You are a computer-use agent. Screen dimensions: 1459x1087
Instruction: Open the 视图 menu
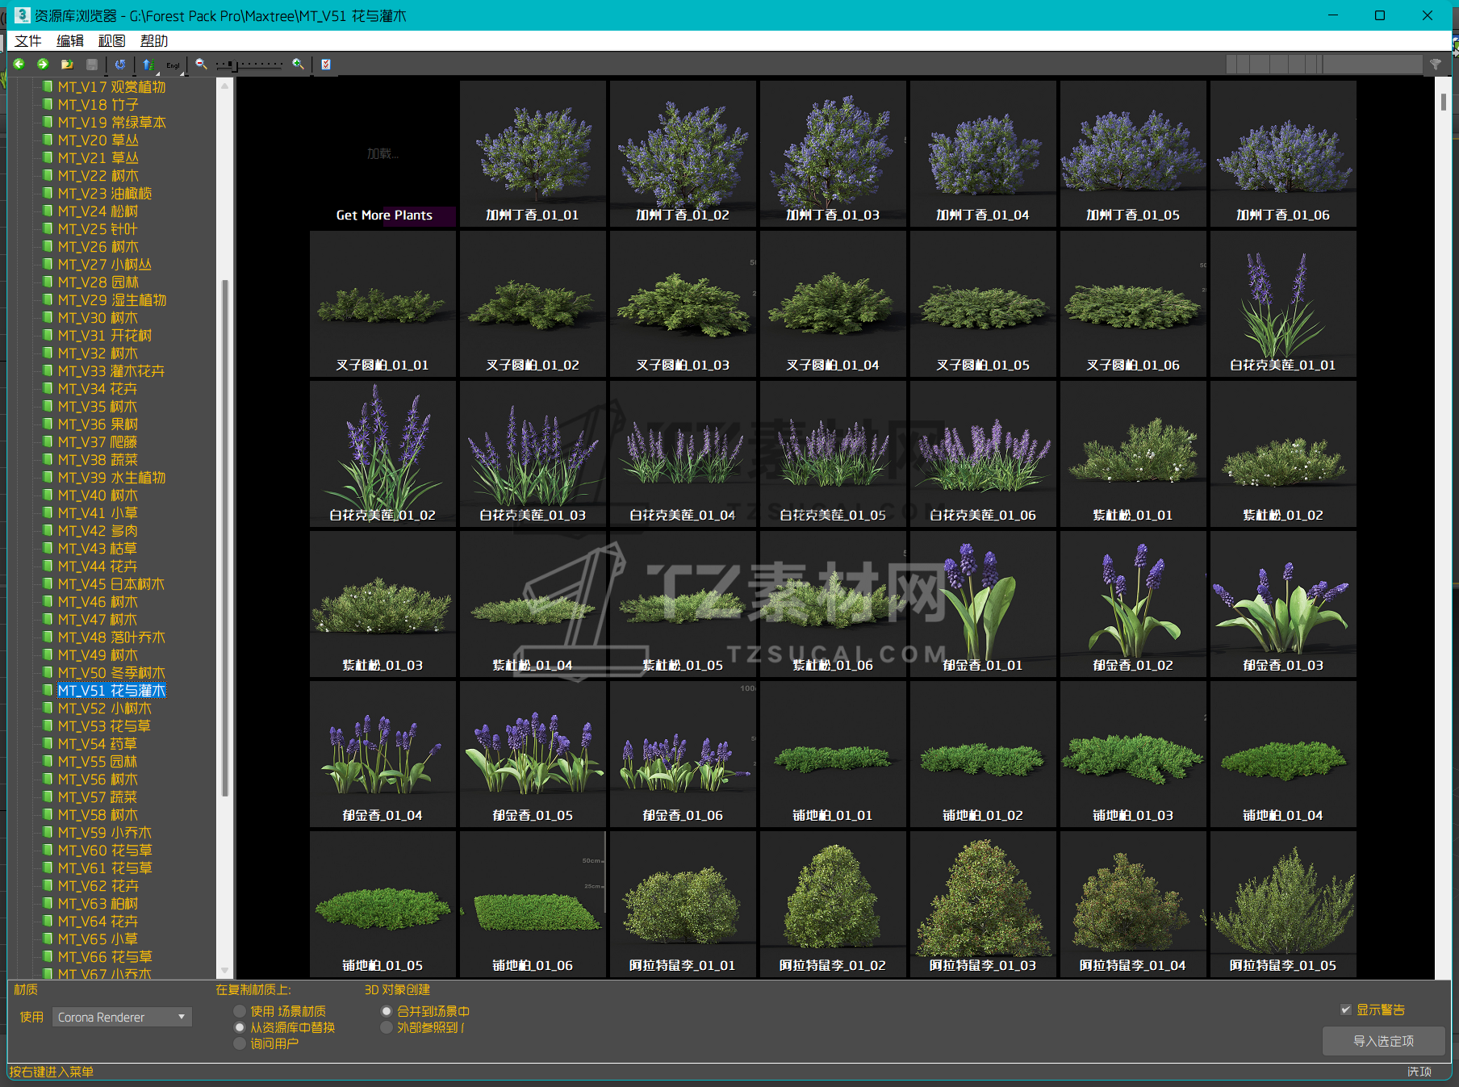click(111, 41)
